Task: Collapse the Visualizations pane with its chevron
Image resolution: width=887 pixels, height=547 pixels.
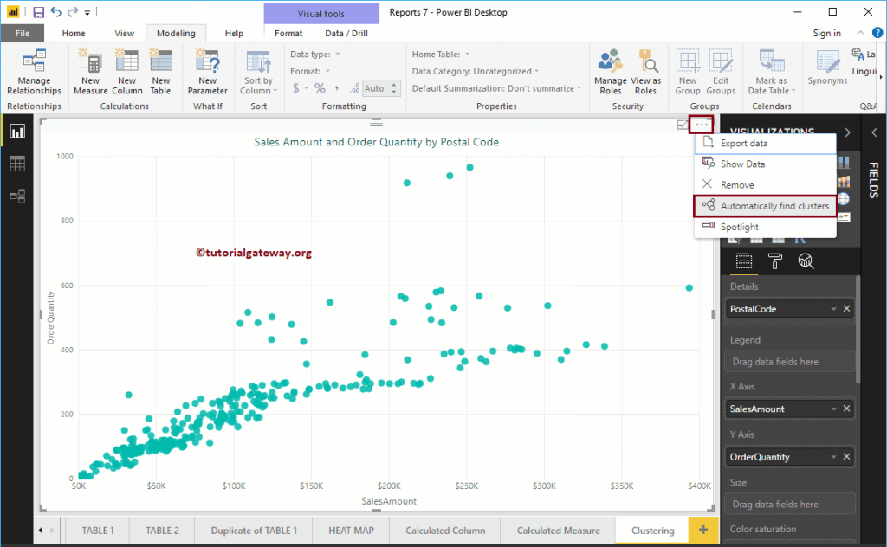Action: point(846,133)
